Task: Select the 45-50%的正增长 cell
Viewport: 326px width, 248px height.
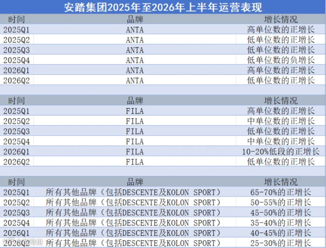Action: pyautogui.click(x=281, y=213)
